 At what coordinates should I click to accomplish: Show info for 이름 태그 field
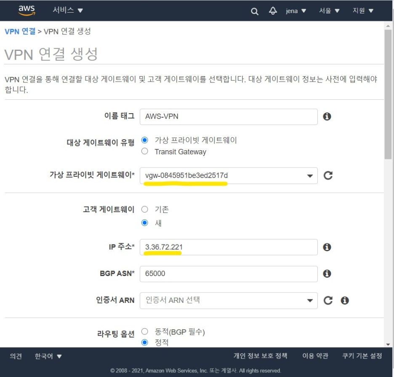point(327,117)
